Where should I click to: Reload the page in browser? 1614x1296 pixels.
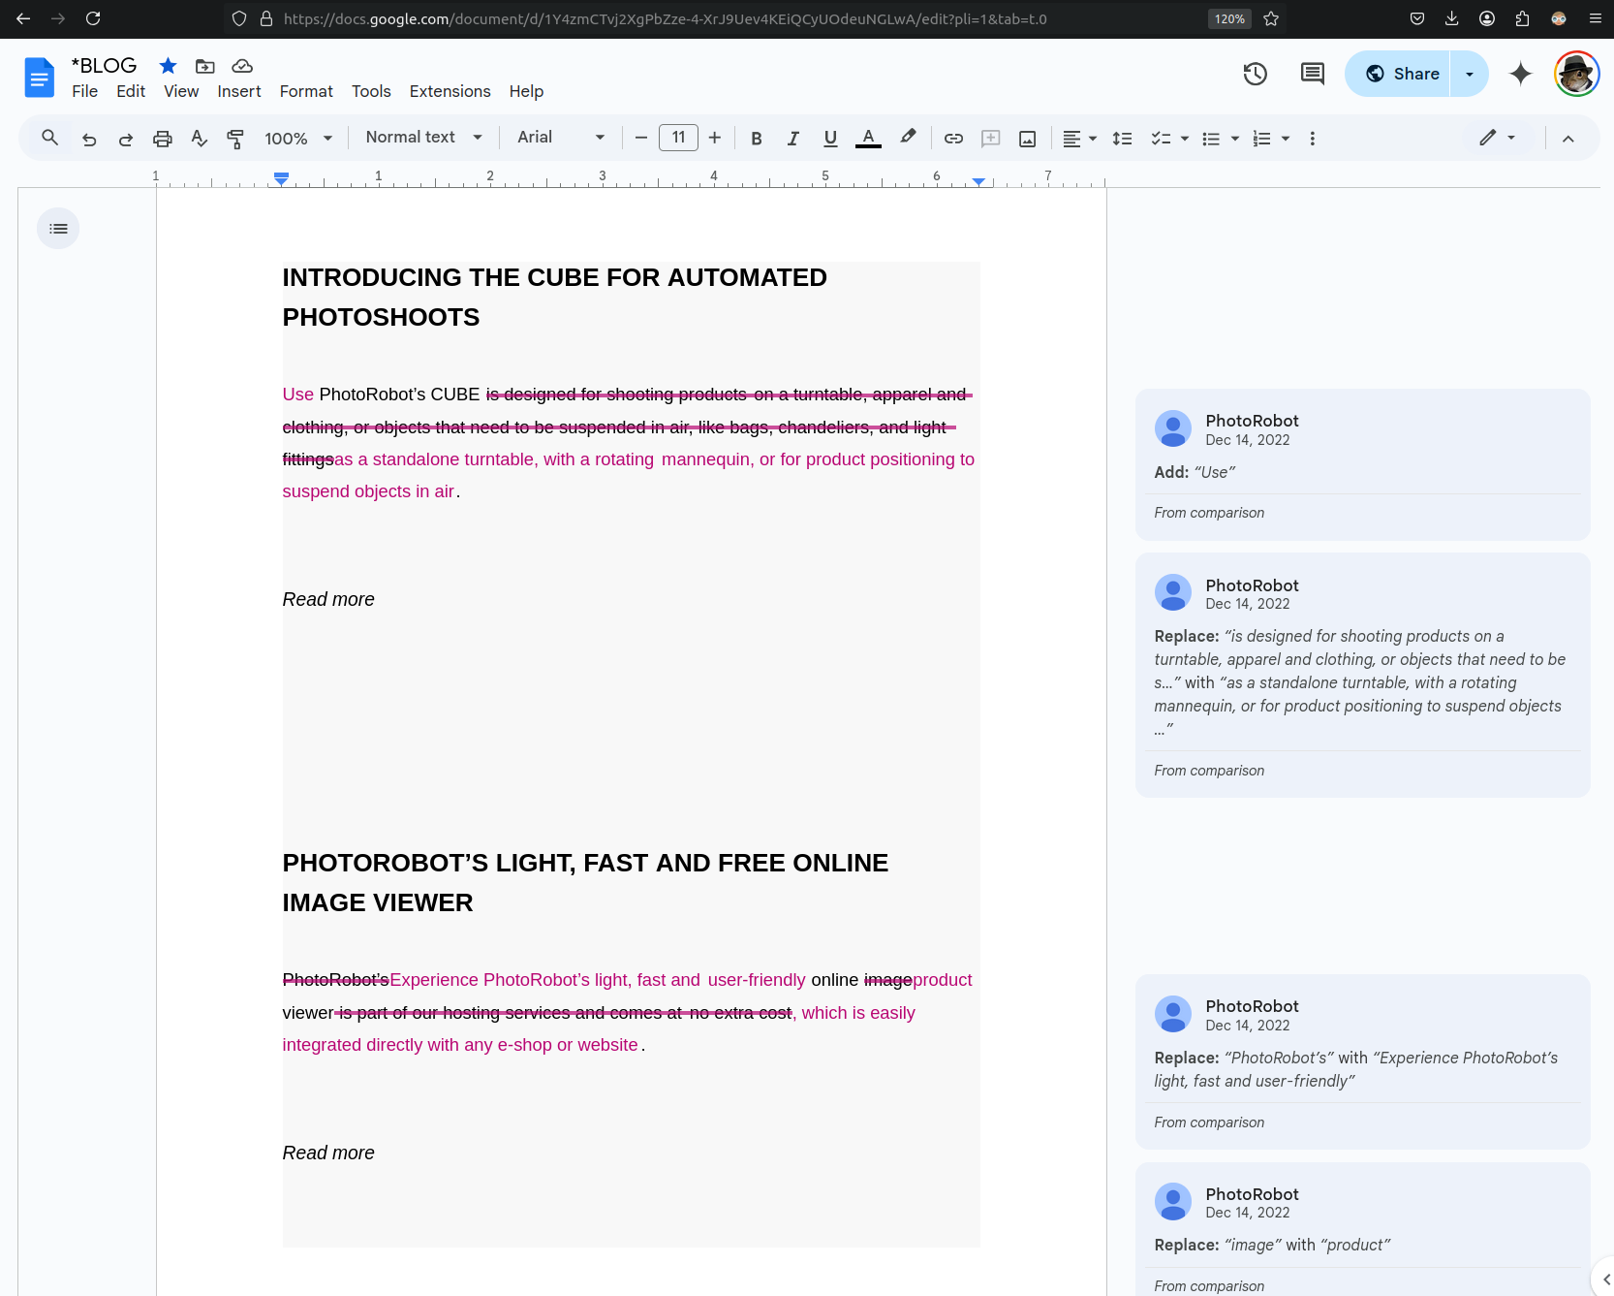93,18
